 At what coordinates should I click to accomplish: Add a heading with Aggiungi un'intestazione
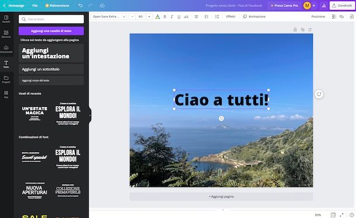(51, 53)
